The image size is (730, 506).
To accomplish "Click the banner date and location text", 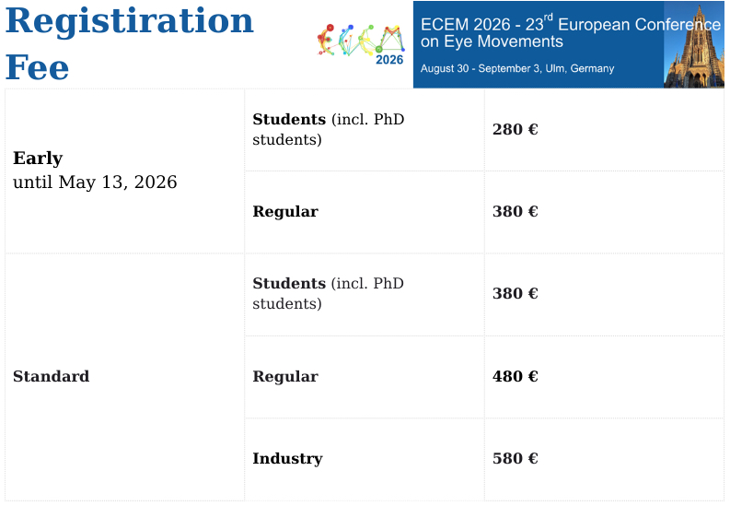I will pyautogui.click(x=516, y=69).
